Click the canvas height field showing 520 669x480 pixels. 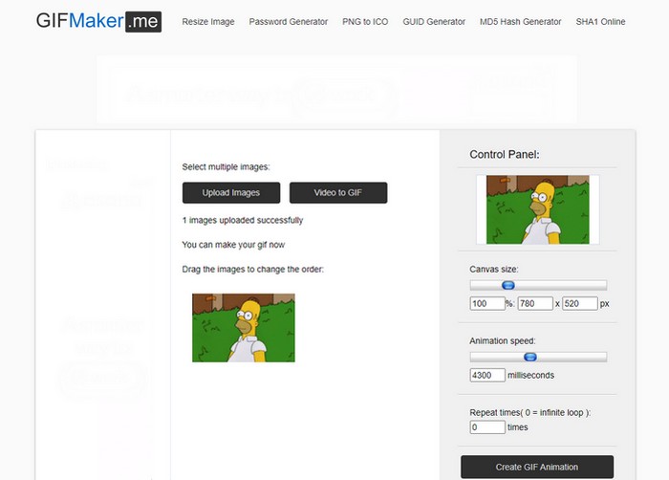(580, 304)
